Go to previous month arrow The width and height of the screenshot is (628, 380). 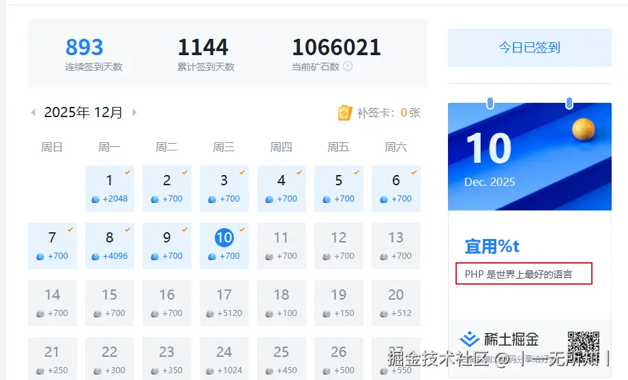coord(33,112)
